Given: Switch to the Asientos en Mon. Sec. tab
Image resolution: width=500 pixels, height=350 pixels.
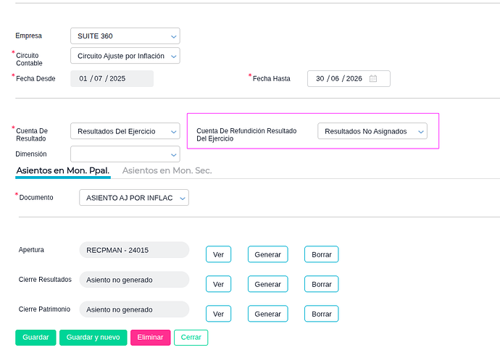Looking at the screenshot, I should tap(167, 170).
